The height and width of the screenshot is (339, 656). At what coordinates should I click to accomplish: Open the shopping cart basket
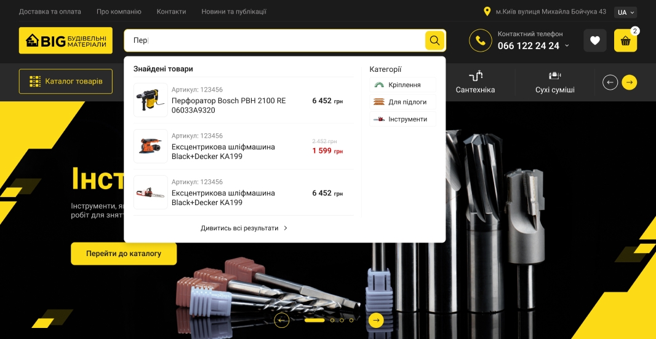[625, 41]
